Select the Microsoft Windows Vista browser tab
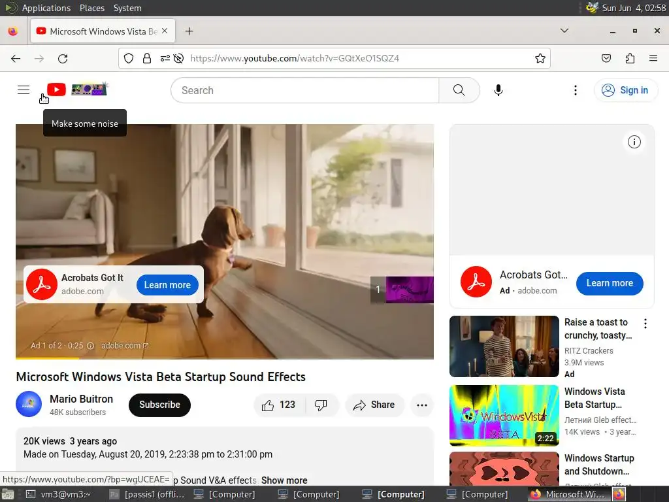Screen dimensions: 669x502 click(x=103, y=31)
